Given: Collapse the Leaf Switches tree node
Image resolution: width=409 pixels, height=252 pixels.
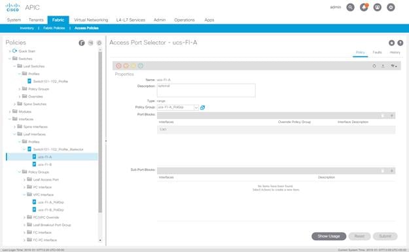Looking at the screenshot, I should [14, 66].
